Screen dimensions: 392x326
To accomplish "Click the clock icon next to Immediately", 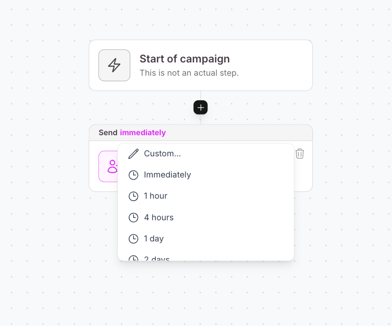I will 133,175.
